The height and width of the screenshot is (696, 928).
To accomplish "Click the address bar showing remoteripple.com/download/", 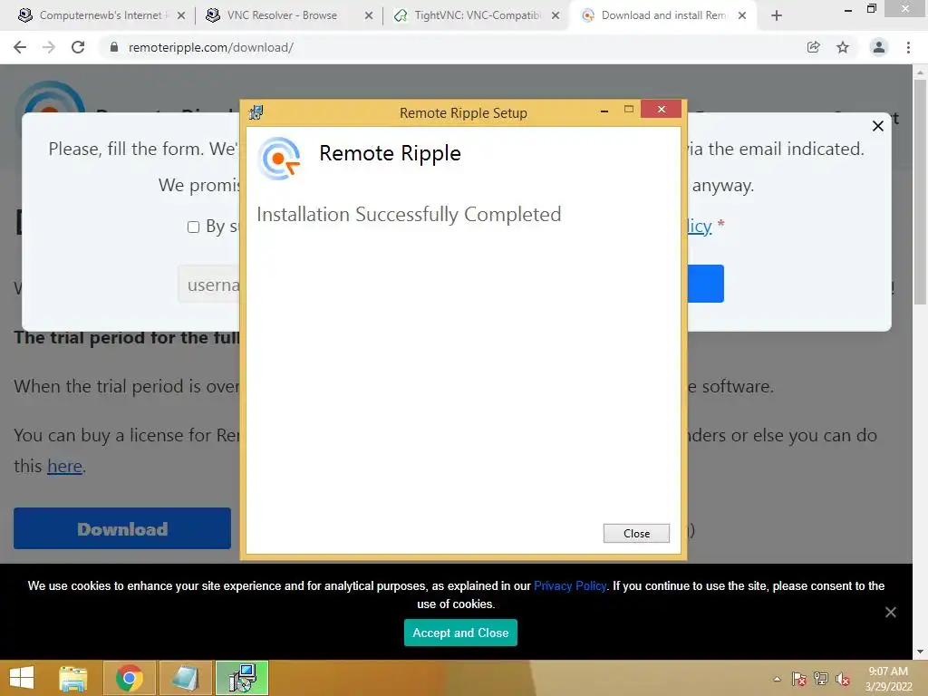I will pos(456,47).
